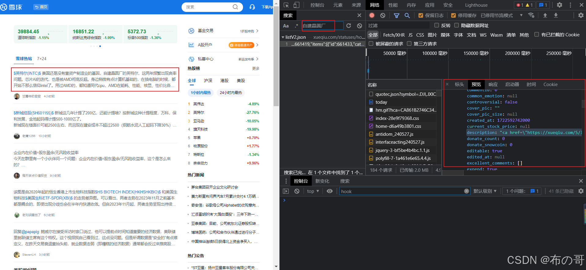Clear the console output
Image resolution: width=586 pixels, height=270 pixels.
[297, 191]
